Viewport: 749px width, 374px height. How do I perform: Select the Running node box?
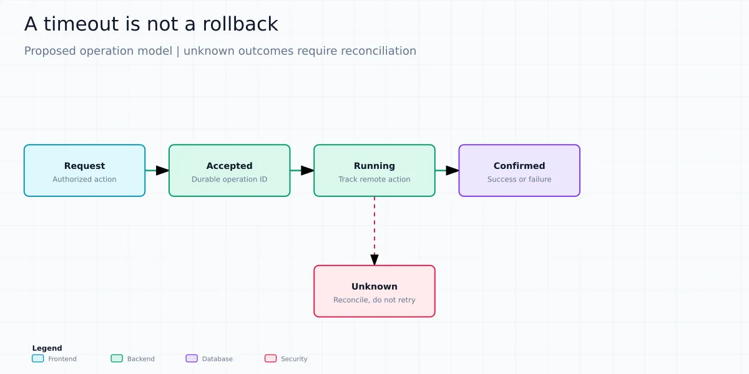pyautogui.click(x=374, y=171)
